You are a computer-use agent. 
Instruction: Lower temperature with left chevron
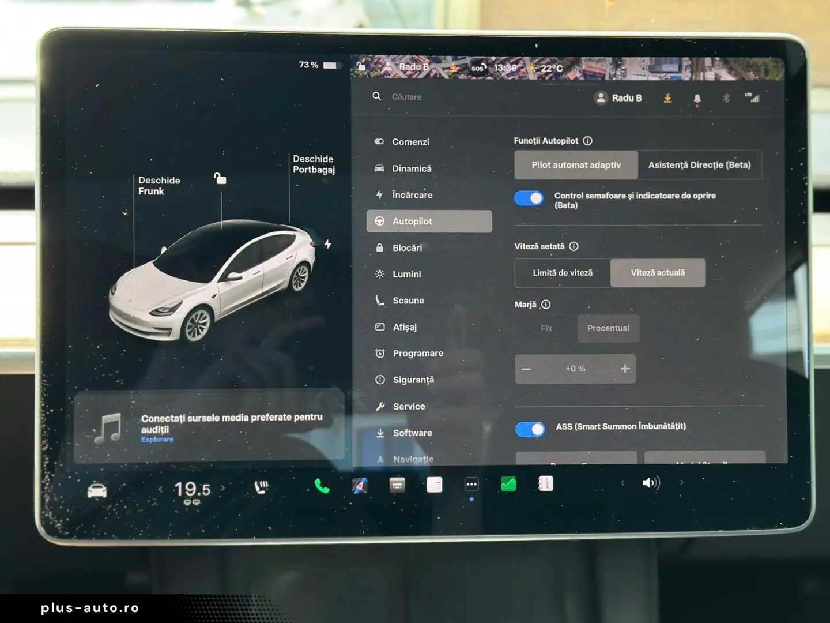pos(160,489)
